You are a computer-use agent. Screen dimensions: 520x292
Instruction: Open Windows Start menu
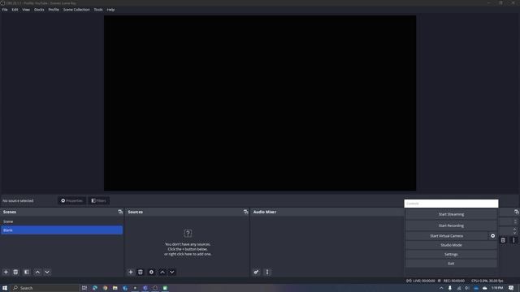coord(5,288)
